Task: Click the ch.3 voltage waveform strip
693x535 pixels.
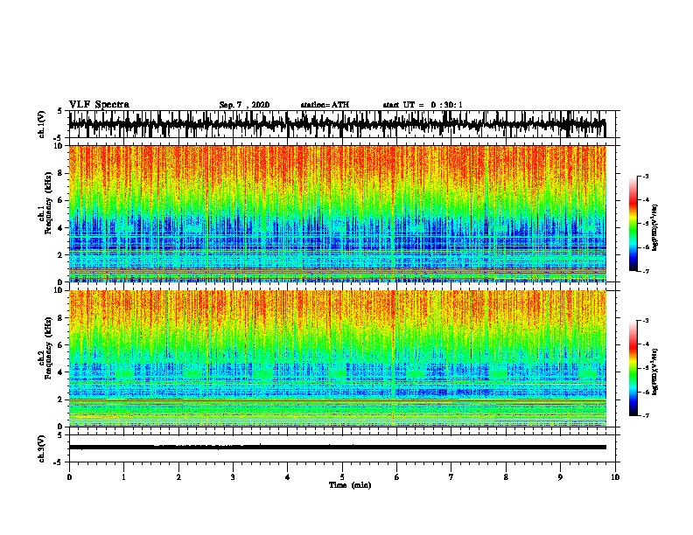Action: point(337,448)
